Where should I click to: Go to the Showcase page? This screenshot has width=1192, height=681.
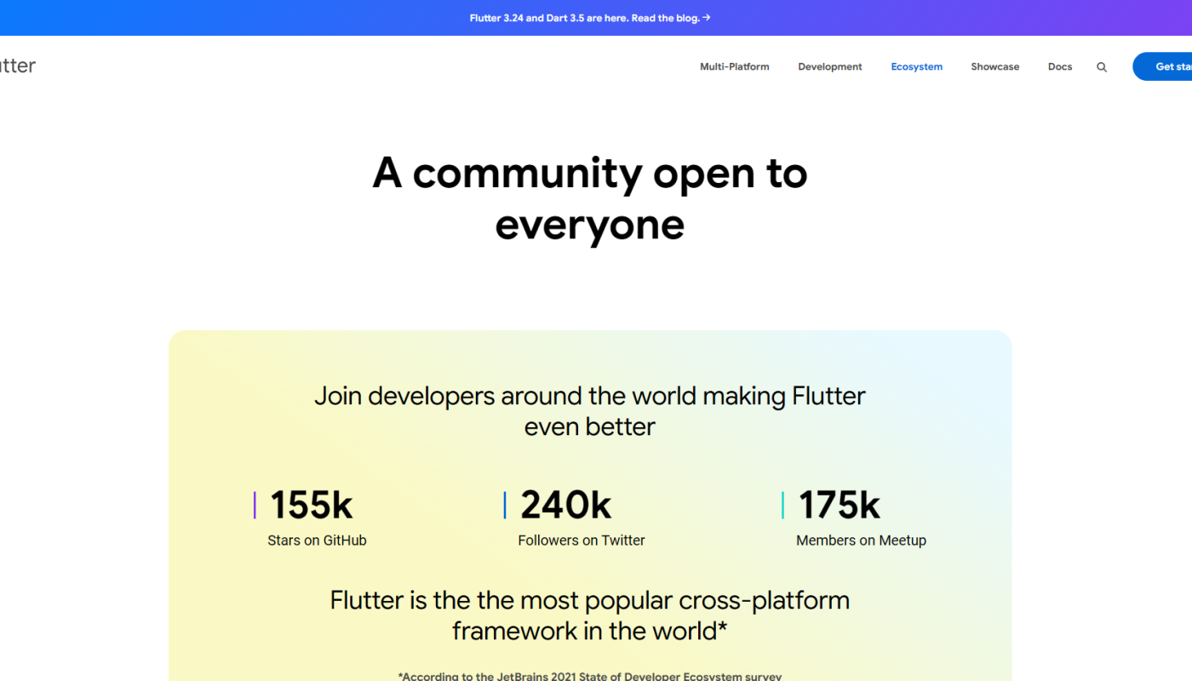tap(994, 66)
